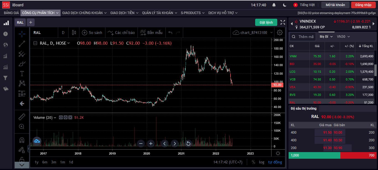The height and width of the screenshot is (170, 378).
Task: Select the crosshair cursor tool
Action: coord(22,34)
